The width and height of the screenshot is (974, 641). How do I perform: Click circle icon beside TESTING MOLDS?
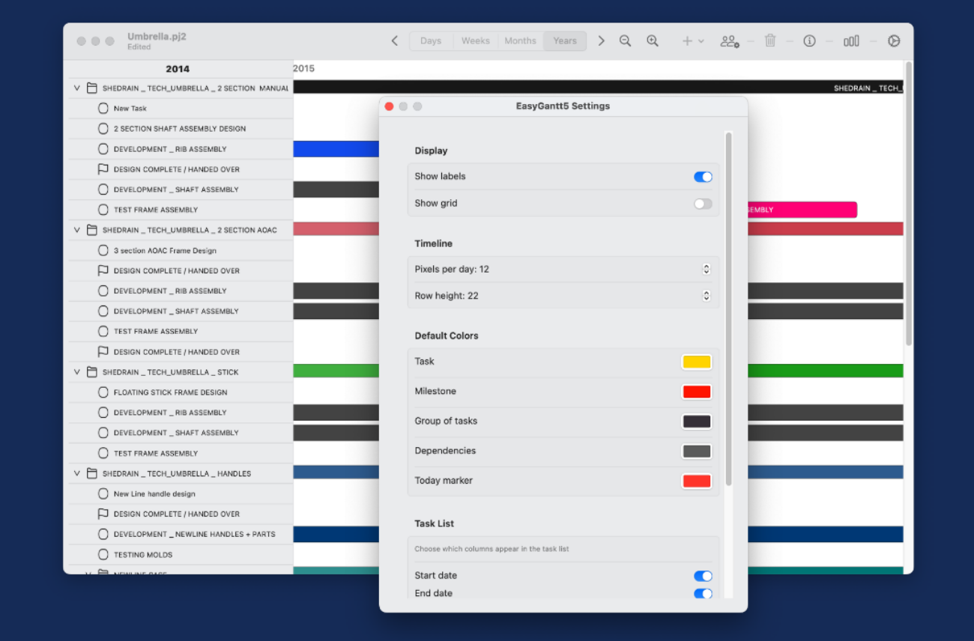coord(103,555)
